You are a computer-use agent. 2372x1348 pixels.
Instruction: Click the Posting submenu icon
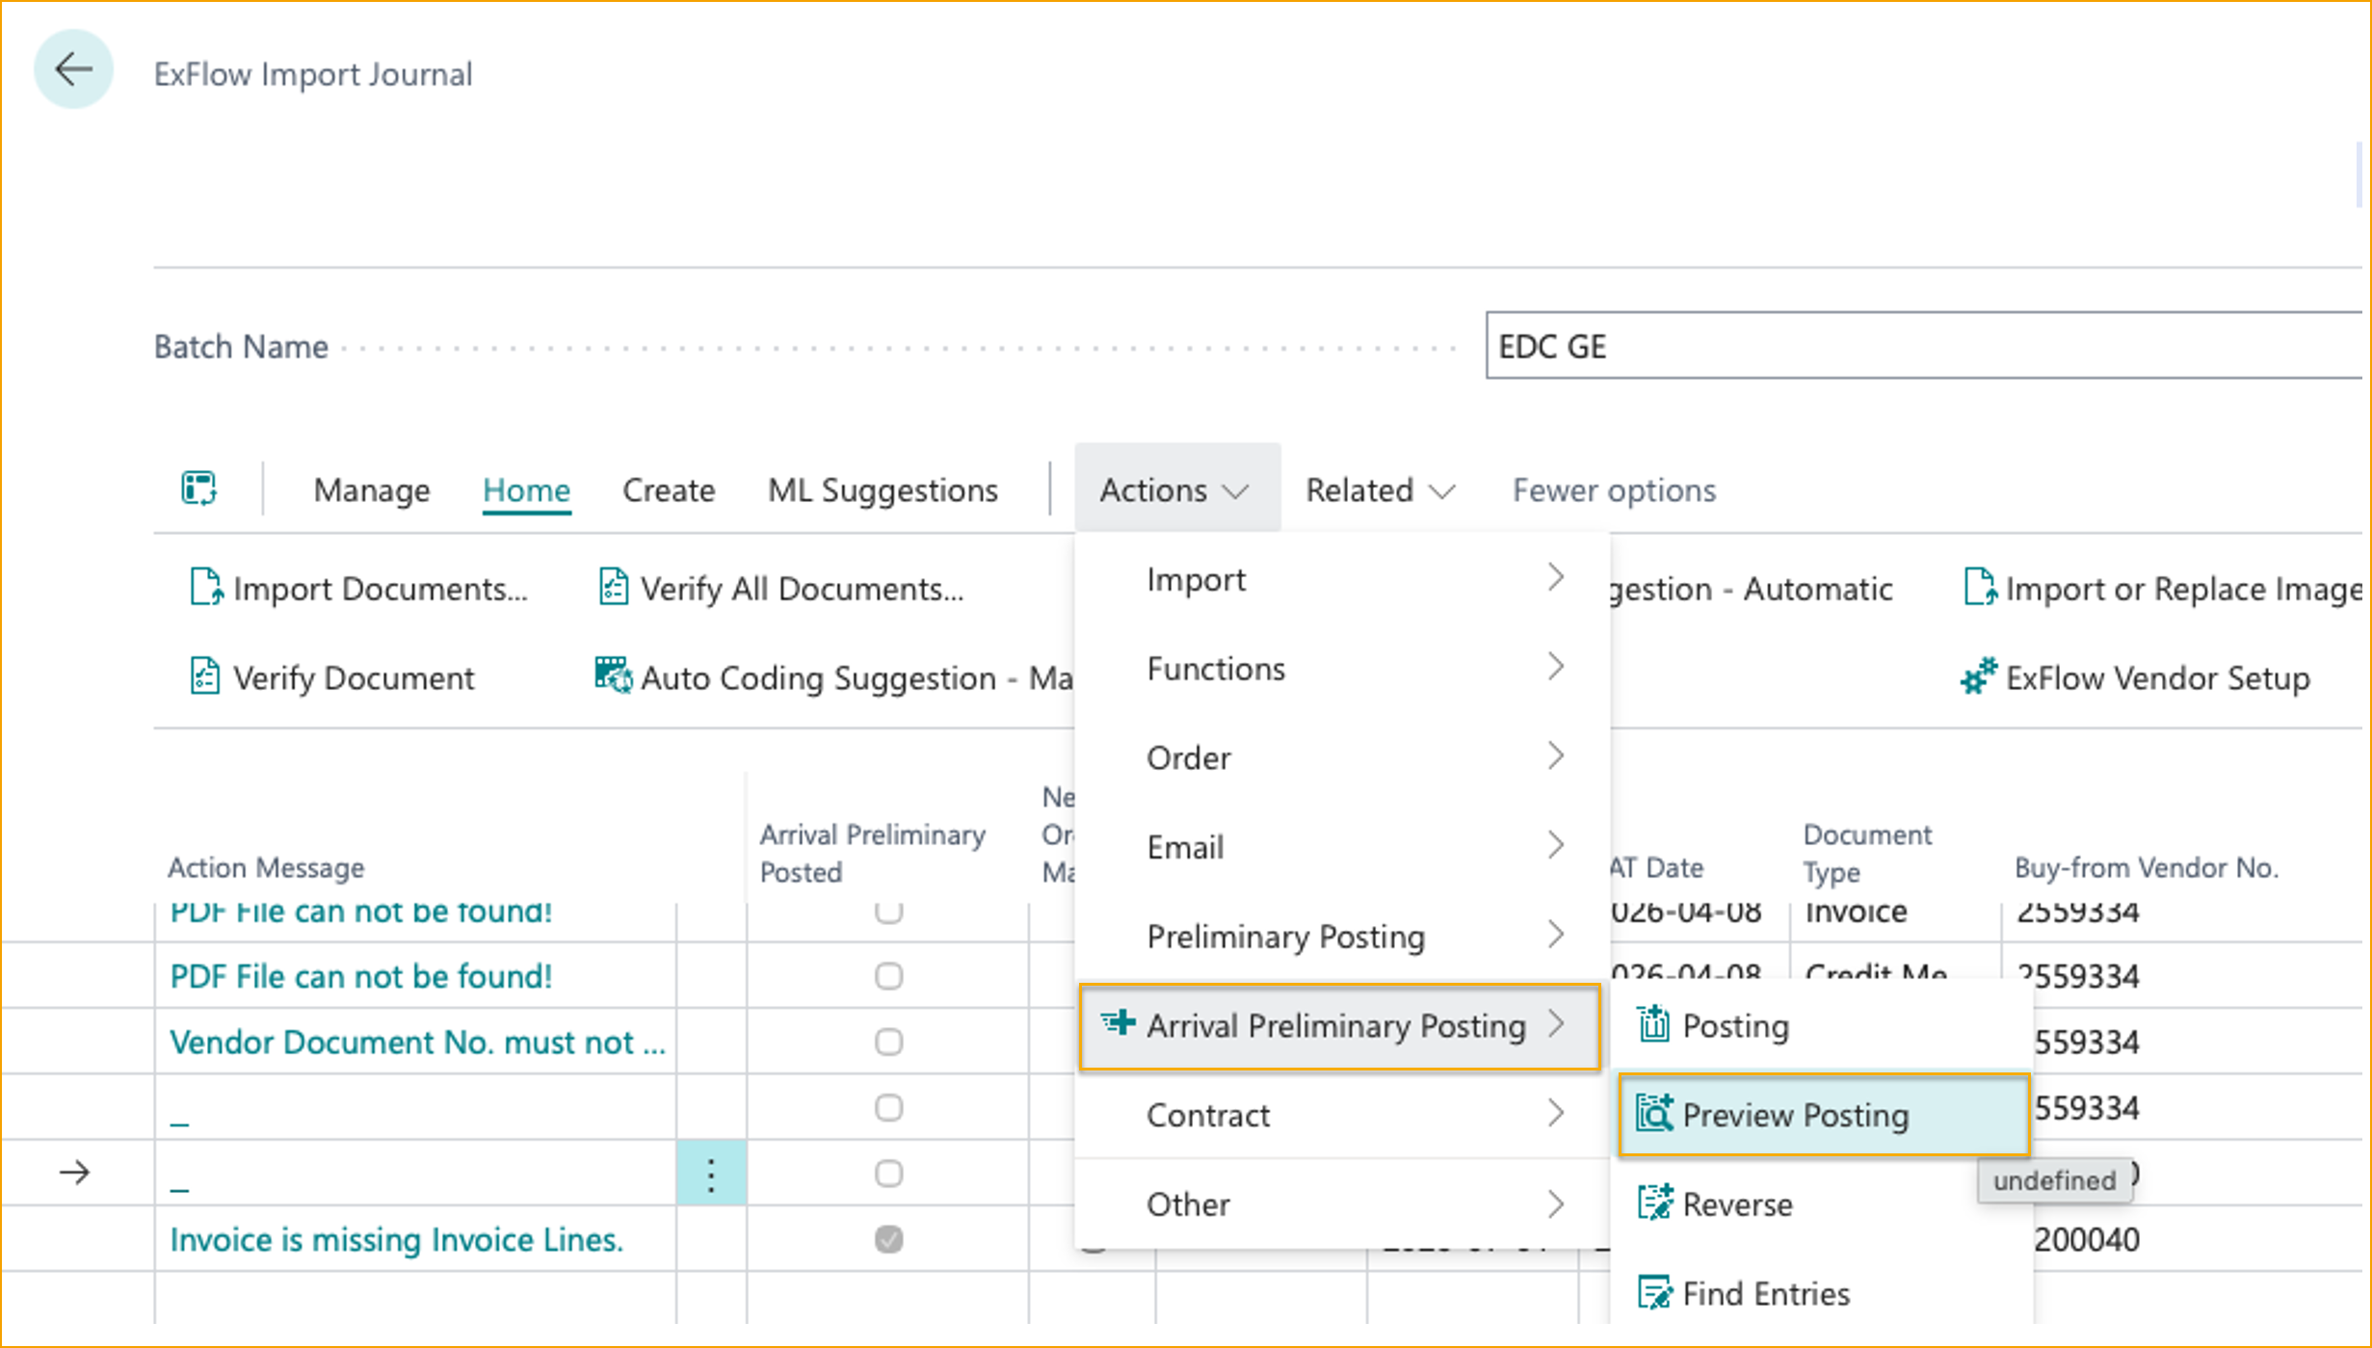(1654, 1024)
